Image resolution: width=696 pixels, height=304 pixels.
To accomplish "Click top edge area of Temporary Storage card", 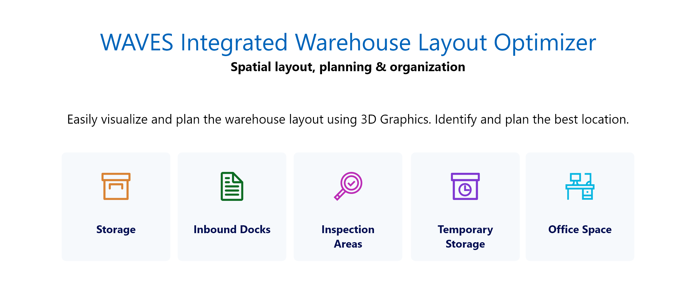I will (x=465, y=158).
